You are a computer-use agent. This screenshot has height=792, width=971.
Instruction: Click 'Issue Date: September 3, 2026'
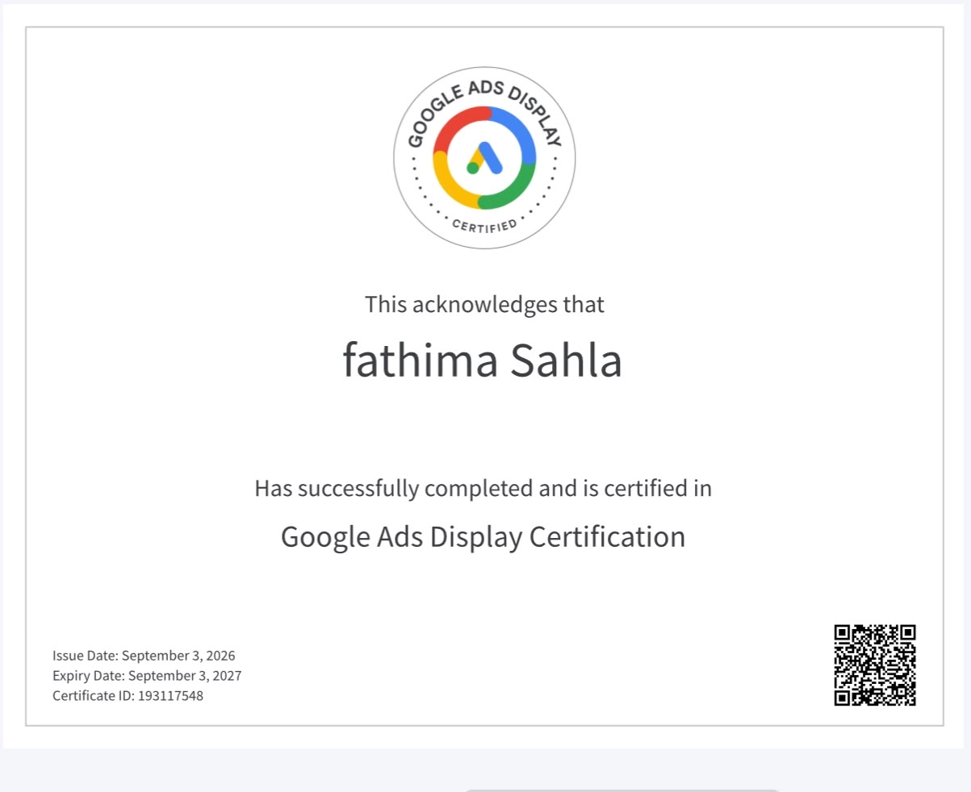tap(144, 656)
